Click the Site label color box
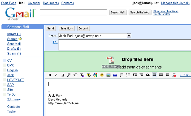This screenshot has width=191, height=116. pos(5,89)
